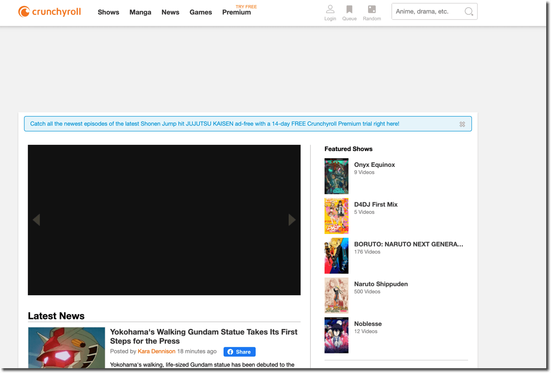Go to the News section
The image size is (551, 373).
click(x=170, y=12)
